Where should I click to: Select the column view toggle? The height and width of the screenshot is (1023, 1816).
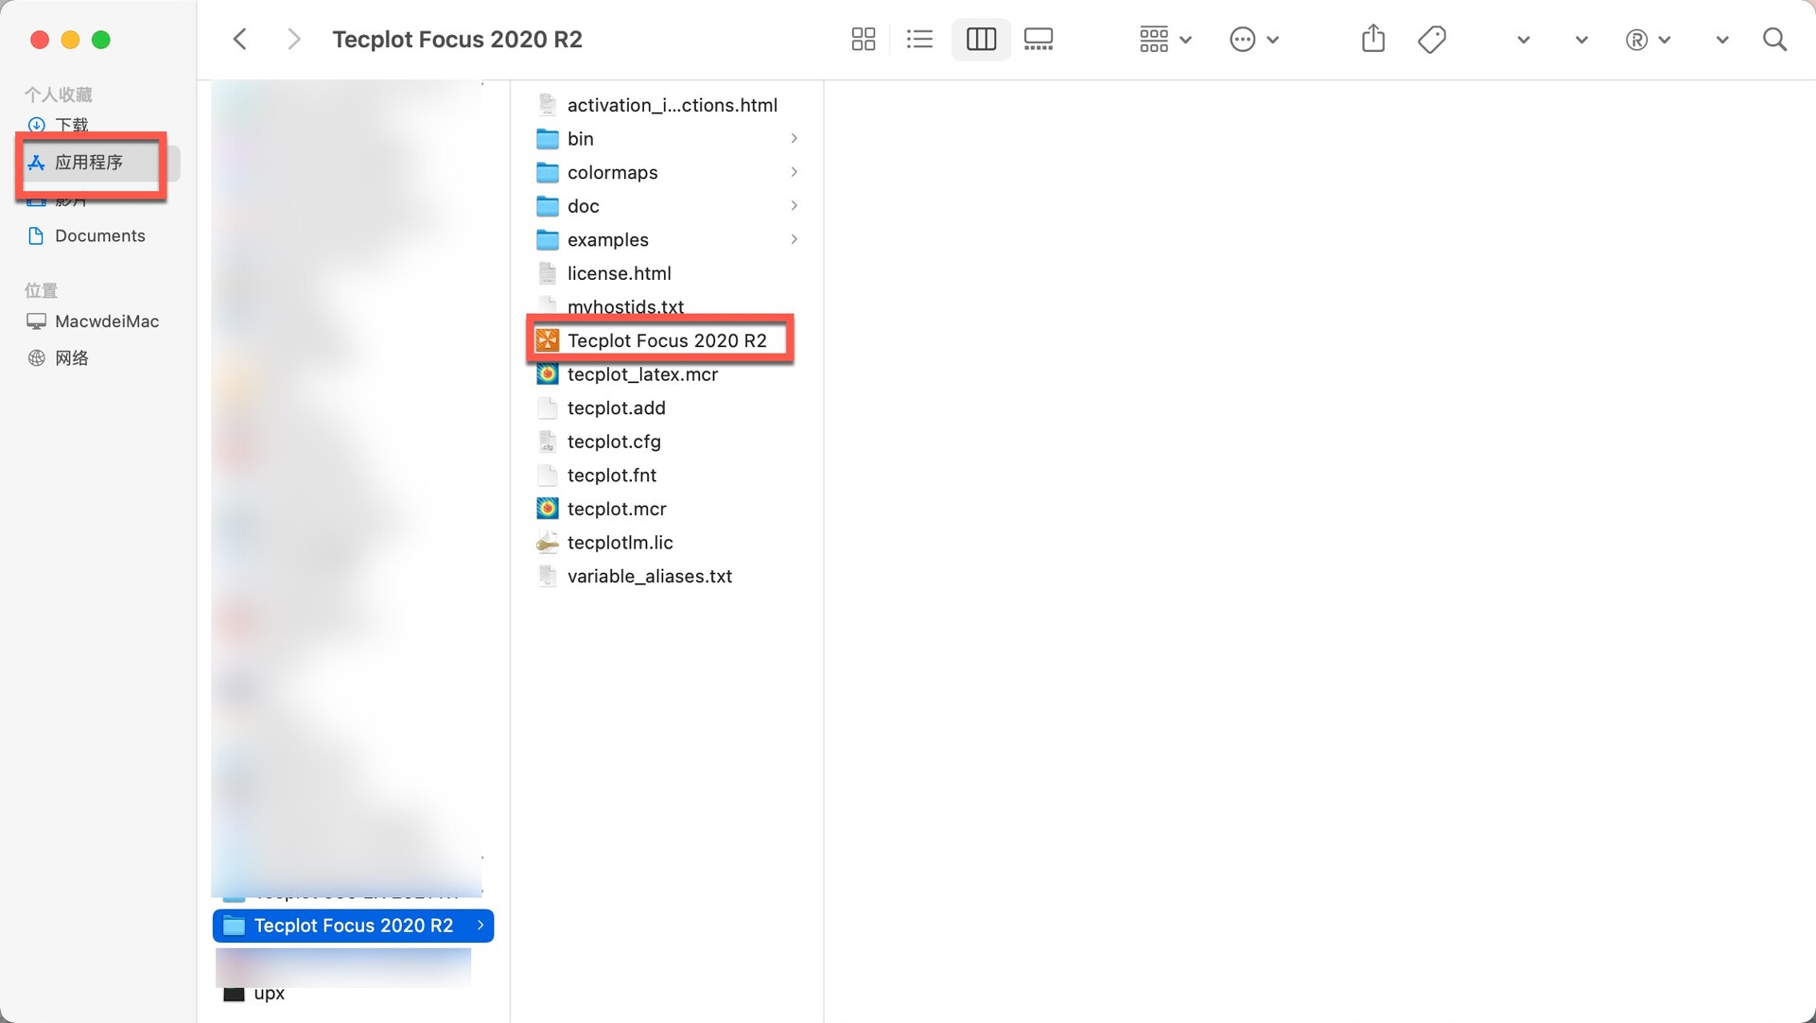981,39
